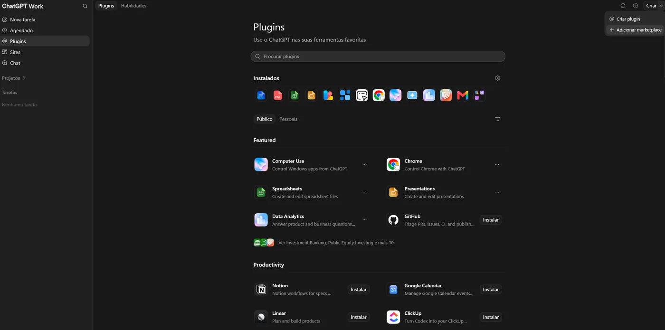
Task: Open the white browser-cursor installed plugin icon
Action: click(x=362, y=95)
